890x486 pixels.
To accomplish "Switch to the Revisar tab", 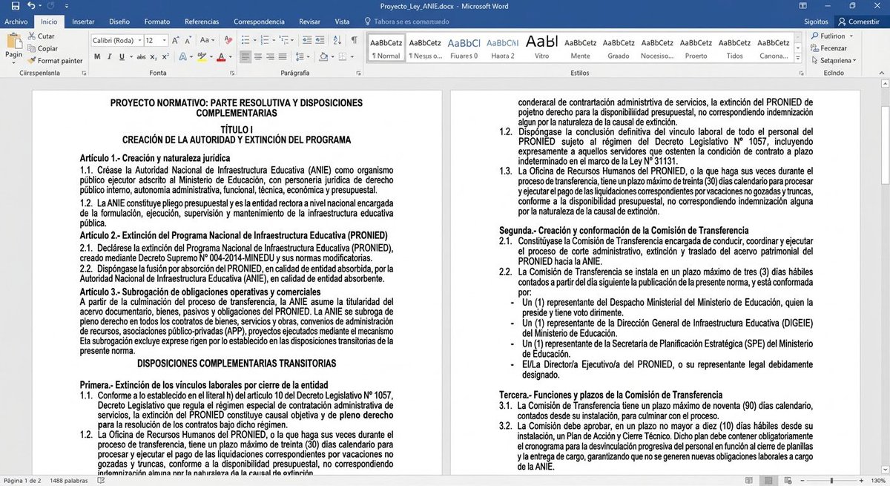I will tap(309, 22).
